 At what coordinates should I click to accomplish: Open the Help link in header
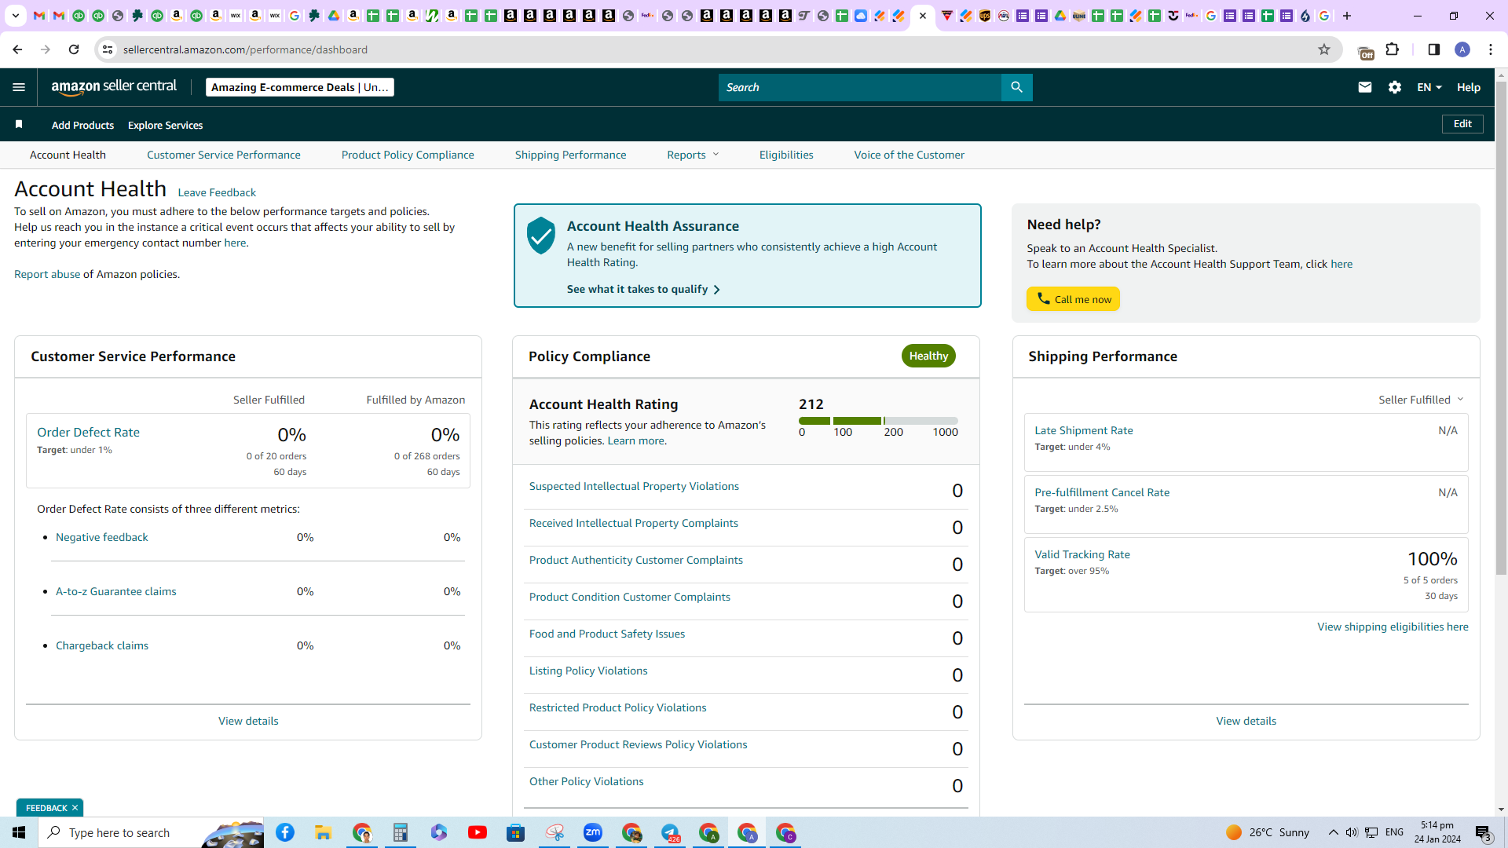click(1469, 87)
